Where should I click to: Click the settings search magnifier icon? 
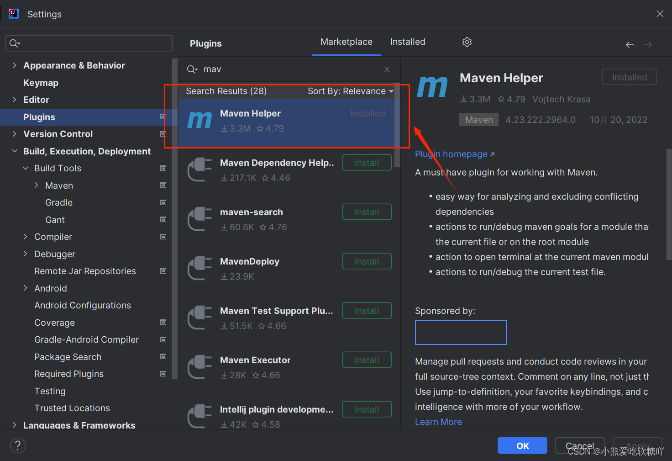click(x=15, y=43)
